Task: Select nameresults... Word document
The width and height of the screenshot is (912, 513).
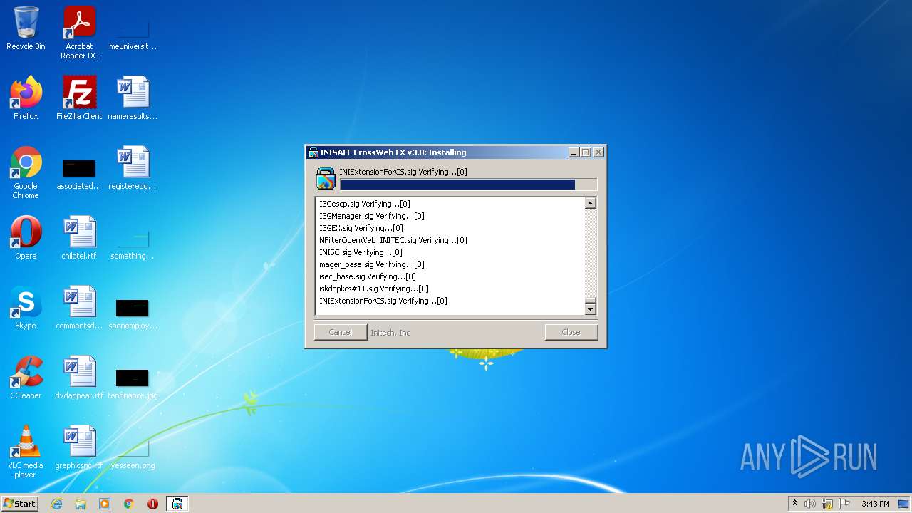Action: pos(133,98)
